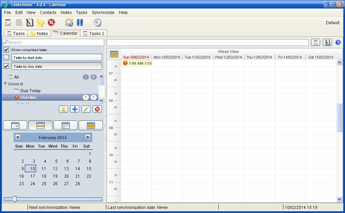Click the red X delete searcher button
345x213 pixels.
(97, 109)
